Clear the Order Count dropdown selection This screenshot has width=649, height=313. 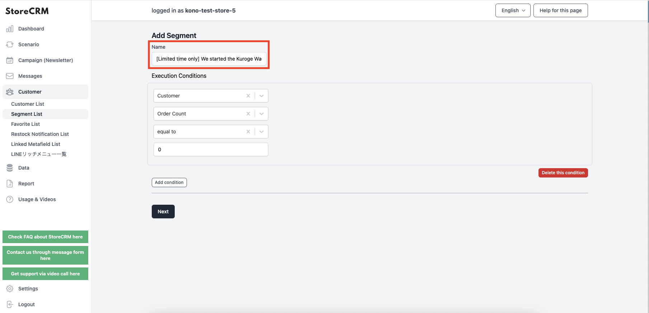tap(248, 114)
